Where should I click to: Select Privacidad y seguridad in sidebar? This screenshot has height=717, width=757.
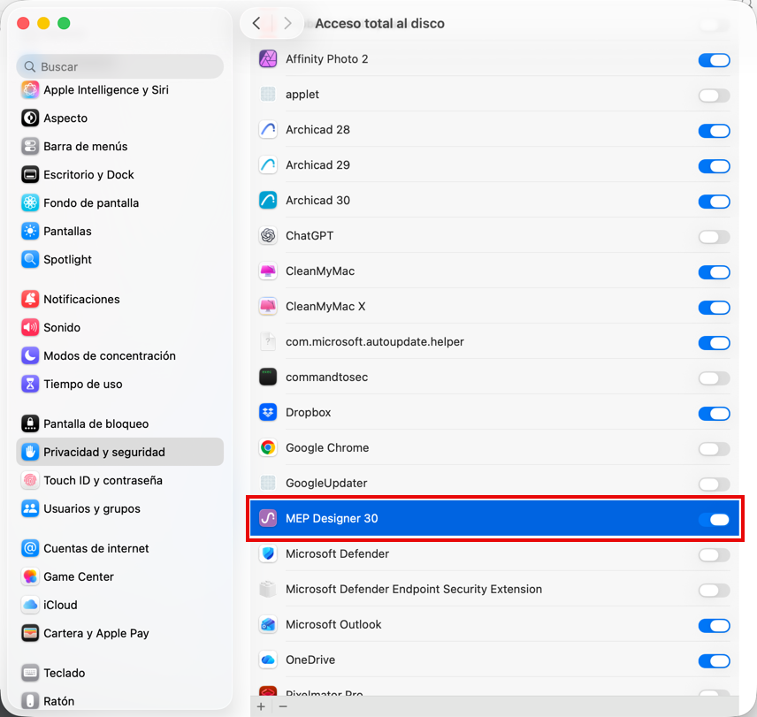[119, 452]
